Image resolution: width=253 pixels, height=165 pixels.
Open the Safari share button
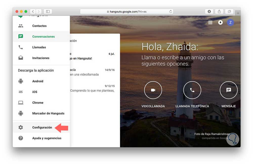pyautogui.click(x=219, y=11)
